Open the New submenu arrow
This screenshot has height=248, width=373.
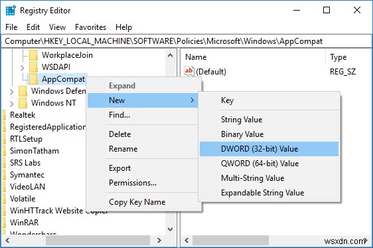point(192,100)
